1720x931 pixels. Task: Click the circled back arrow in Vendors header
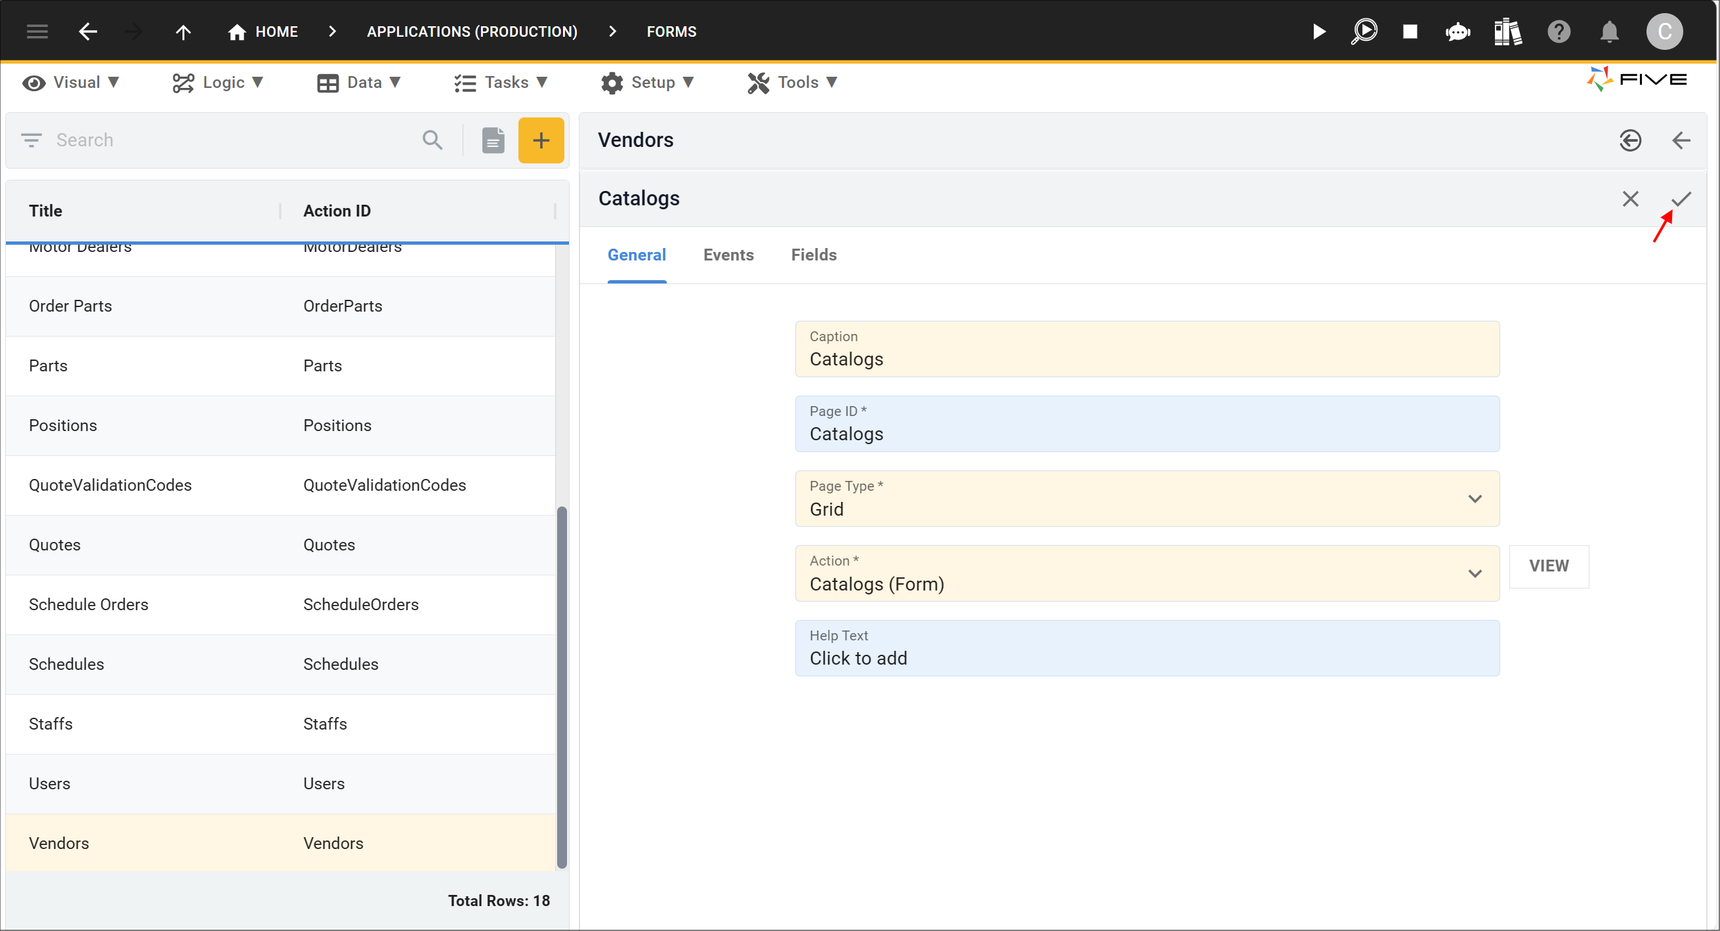coord(1630,140)
